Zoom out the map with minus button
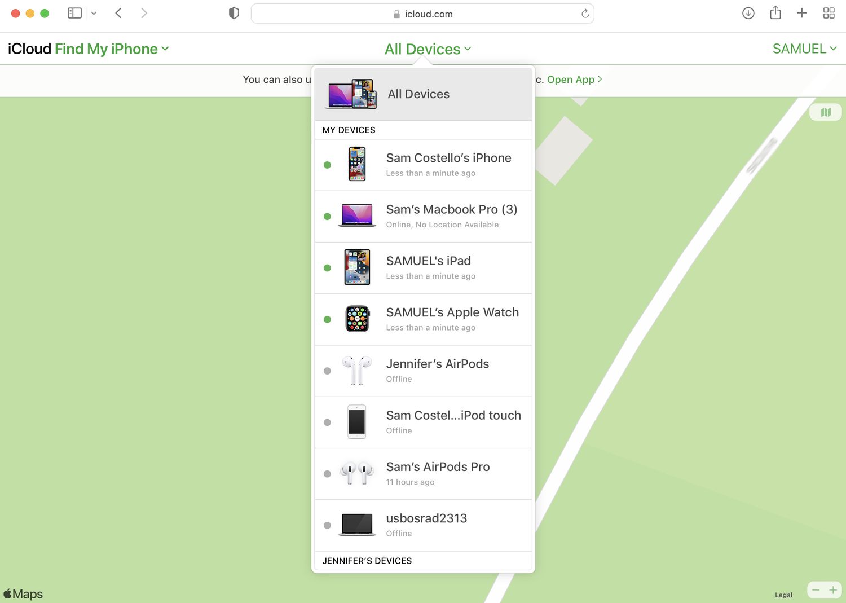This screenshot has height=603, width=846. 816,590
